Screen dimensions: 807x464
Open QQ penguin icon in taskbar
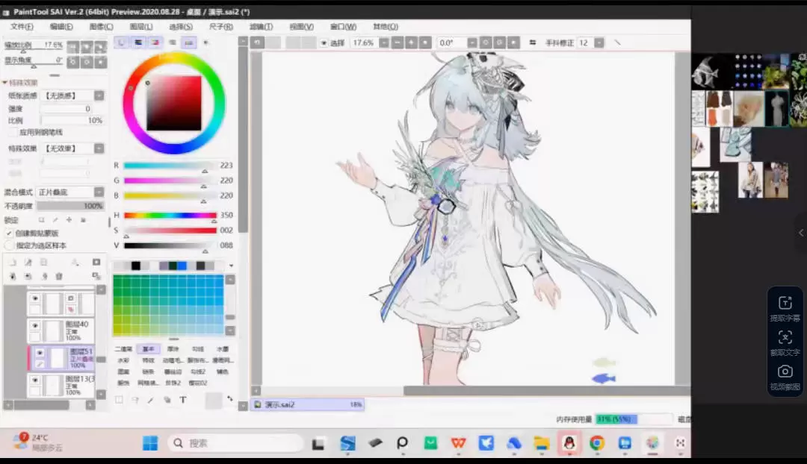pyautogui.click(x=568, y=443)
